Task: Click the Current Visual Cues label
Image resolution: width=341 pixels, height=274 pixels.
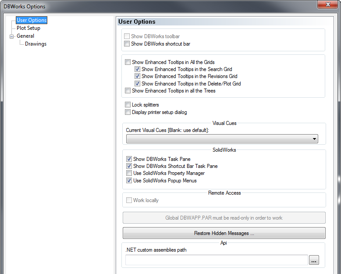Action: pyautogui.click(x=167, y=130)
